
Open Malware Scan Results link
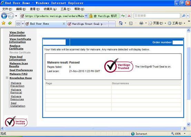point(19,65)
